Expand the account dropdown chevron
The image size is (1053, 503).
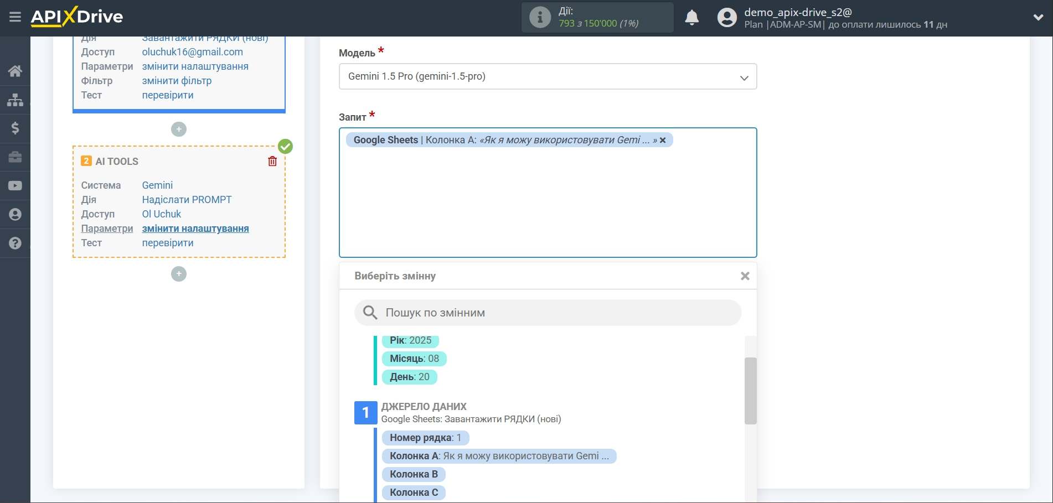tap(1038, 18)
